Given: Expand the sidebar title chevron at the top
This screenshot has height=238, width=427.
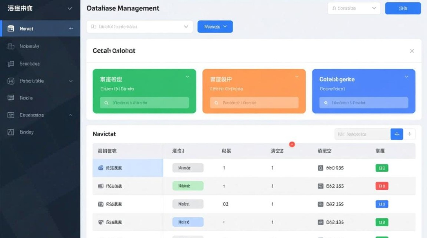Looking at the screenshot, I should click(70, 9).
